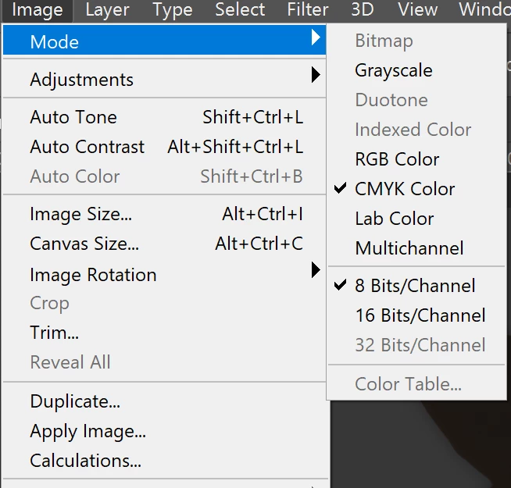Choose the Duplicate command
The height and width of the screenshot is (488, 511).
[x=75, y=401]
